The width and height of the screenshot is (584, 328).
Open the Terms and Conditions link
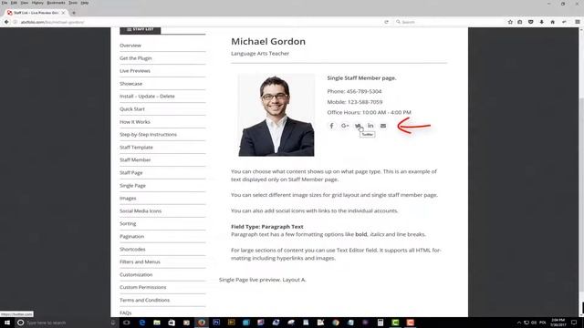pos(144,300)
